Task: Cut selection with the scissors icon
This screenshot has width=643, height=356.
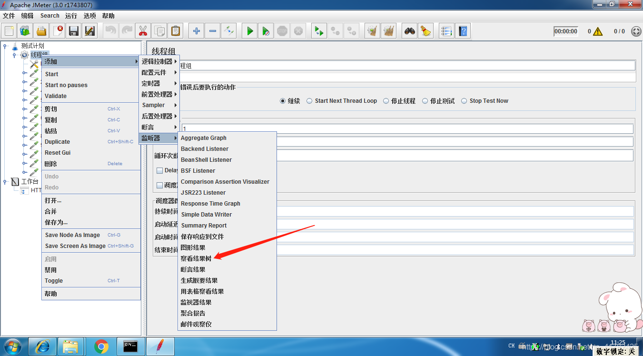Action: point(142,31)
